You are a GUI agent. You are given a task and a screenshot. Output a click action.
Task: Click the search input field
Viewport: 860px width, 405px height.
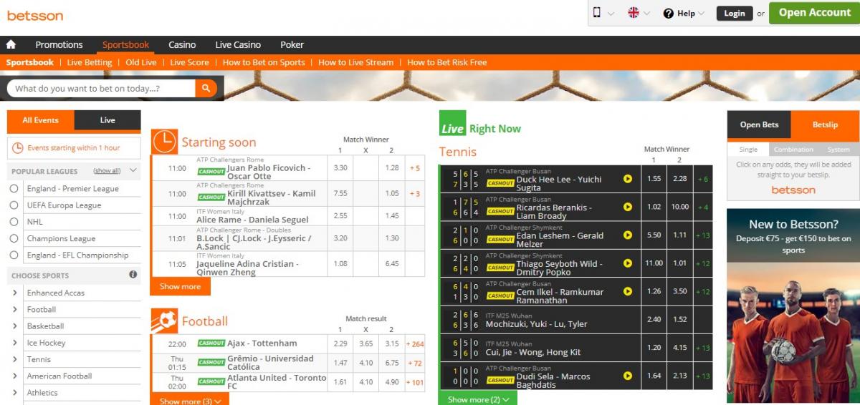tap(101, 89)
